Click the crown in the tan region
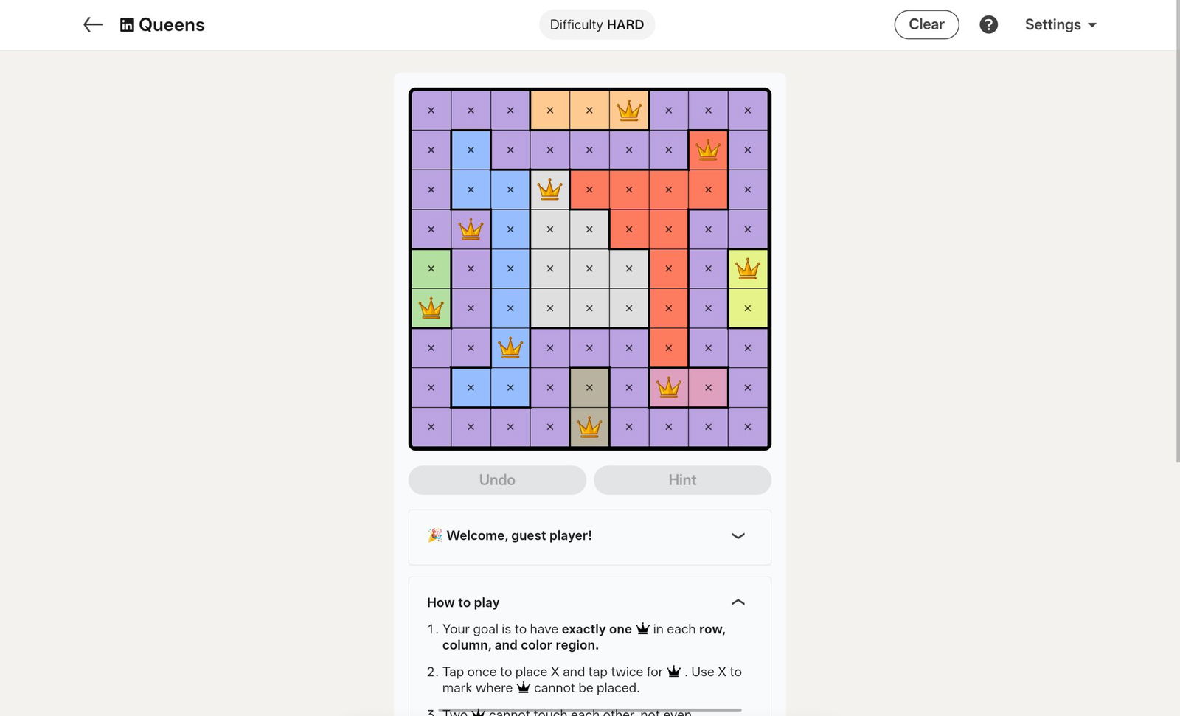1180x716 pixels. tap(589, 427)
